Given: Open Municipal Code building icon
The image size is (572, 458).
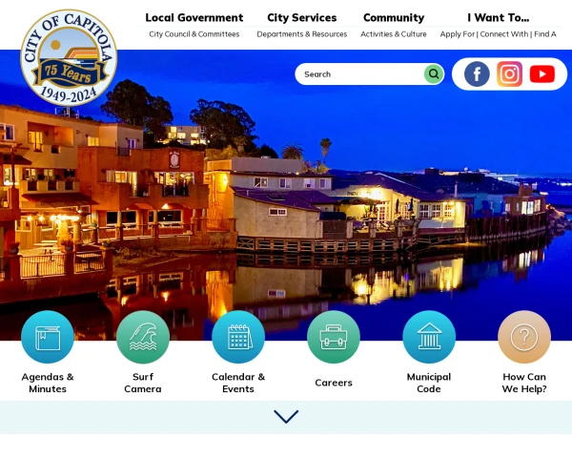Looking at the screenshot, I should (429, 337).
